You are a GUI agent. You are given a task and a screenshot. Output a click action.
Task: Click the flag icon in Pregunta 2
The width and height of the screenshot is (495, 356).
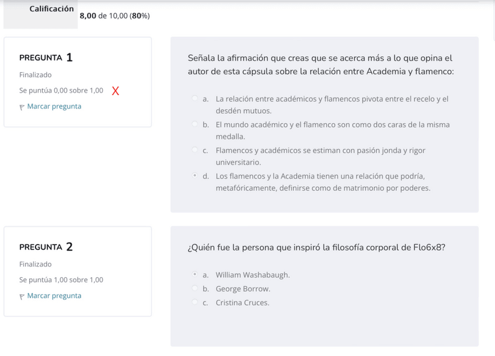(x=22, y=296)
